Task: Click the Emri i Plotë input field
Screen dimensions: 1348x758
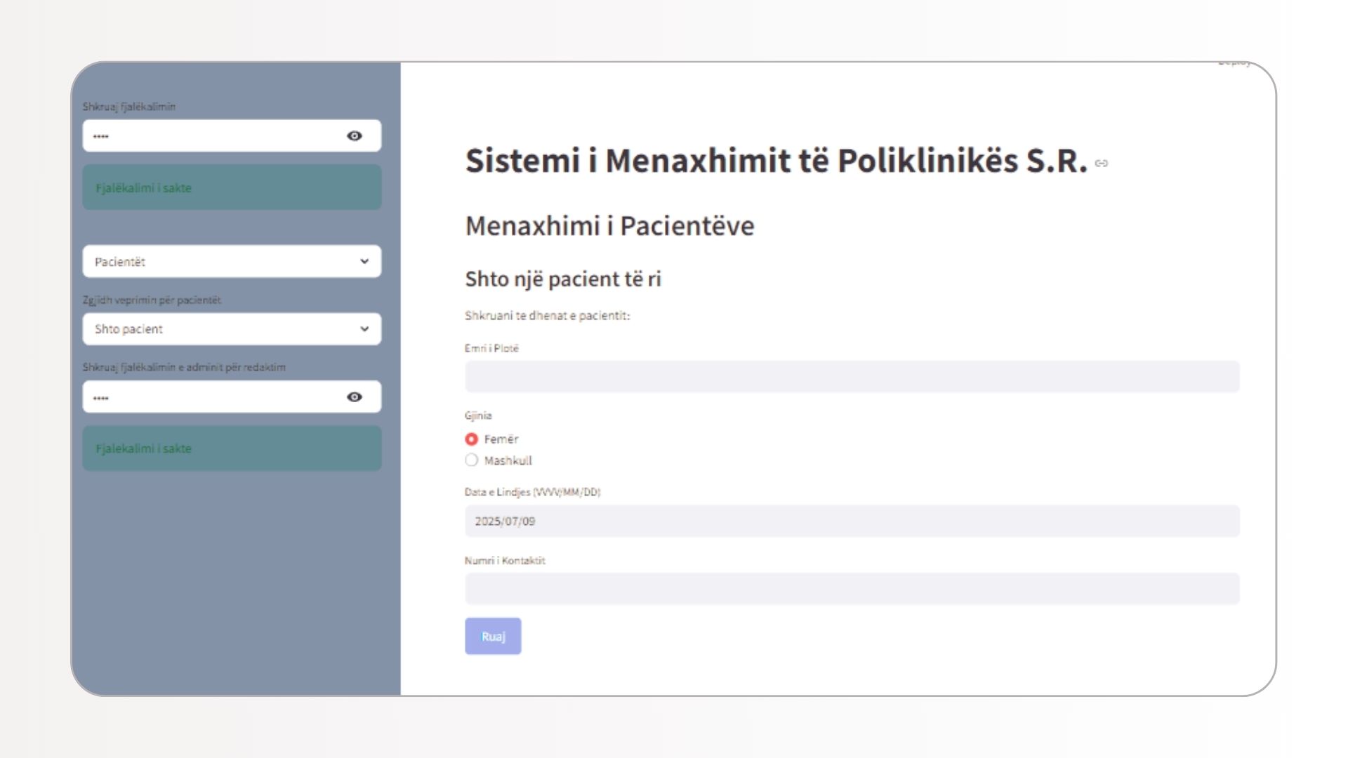Action: (852, 376)
